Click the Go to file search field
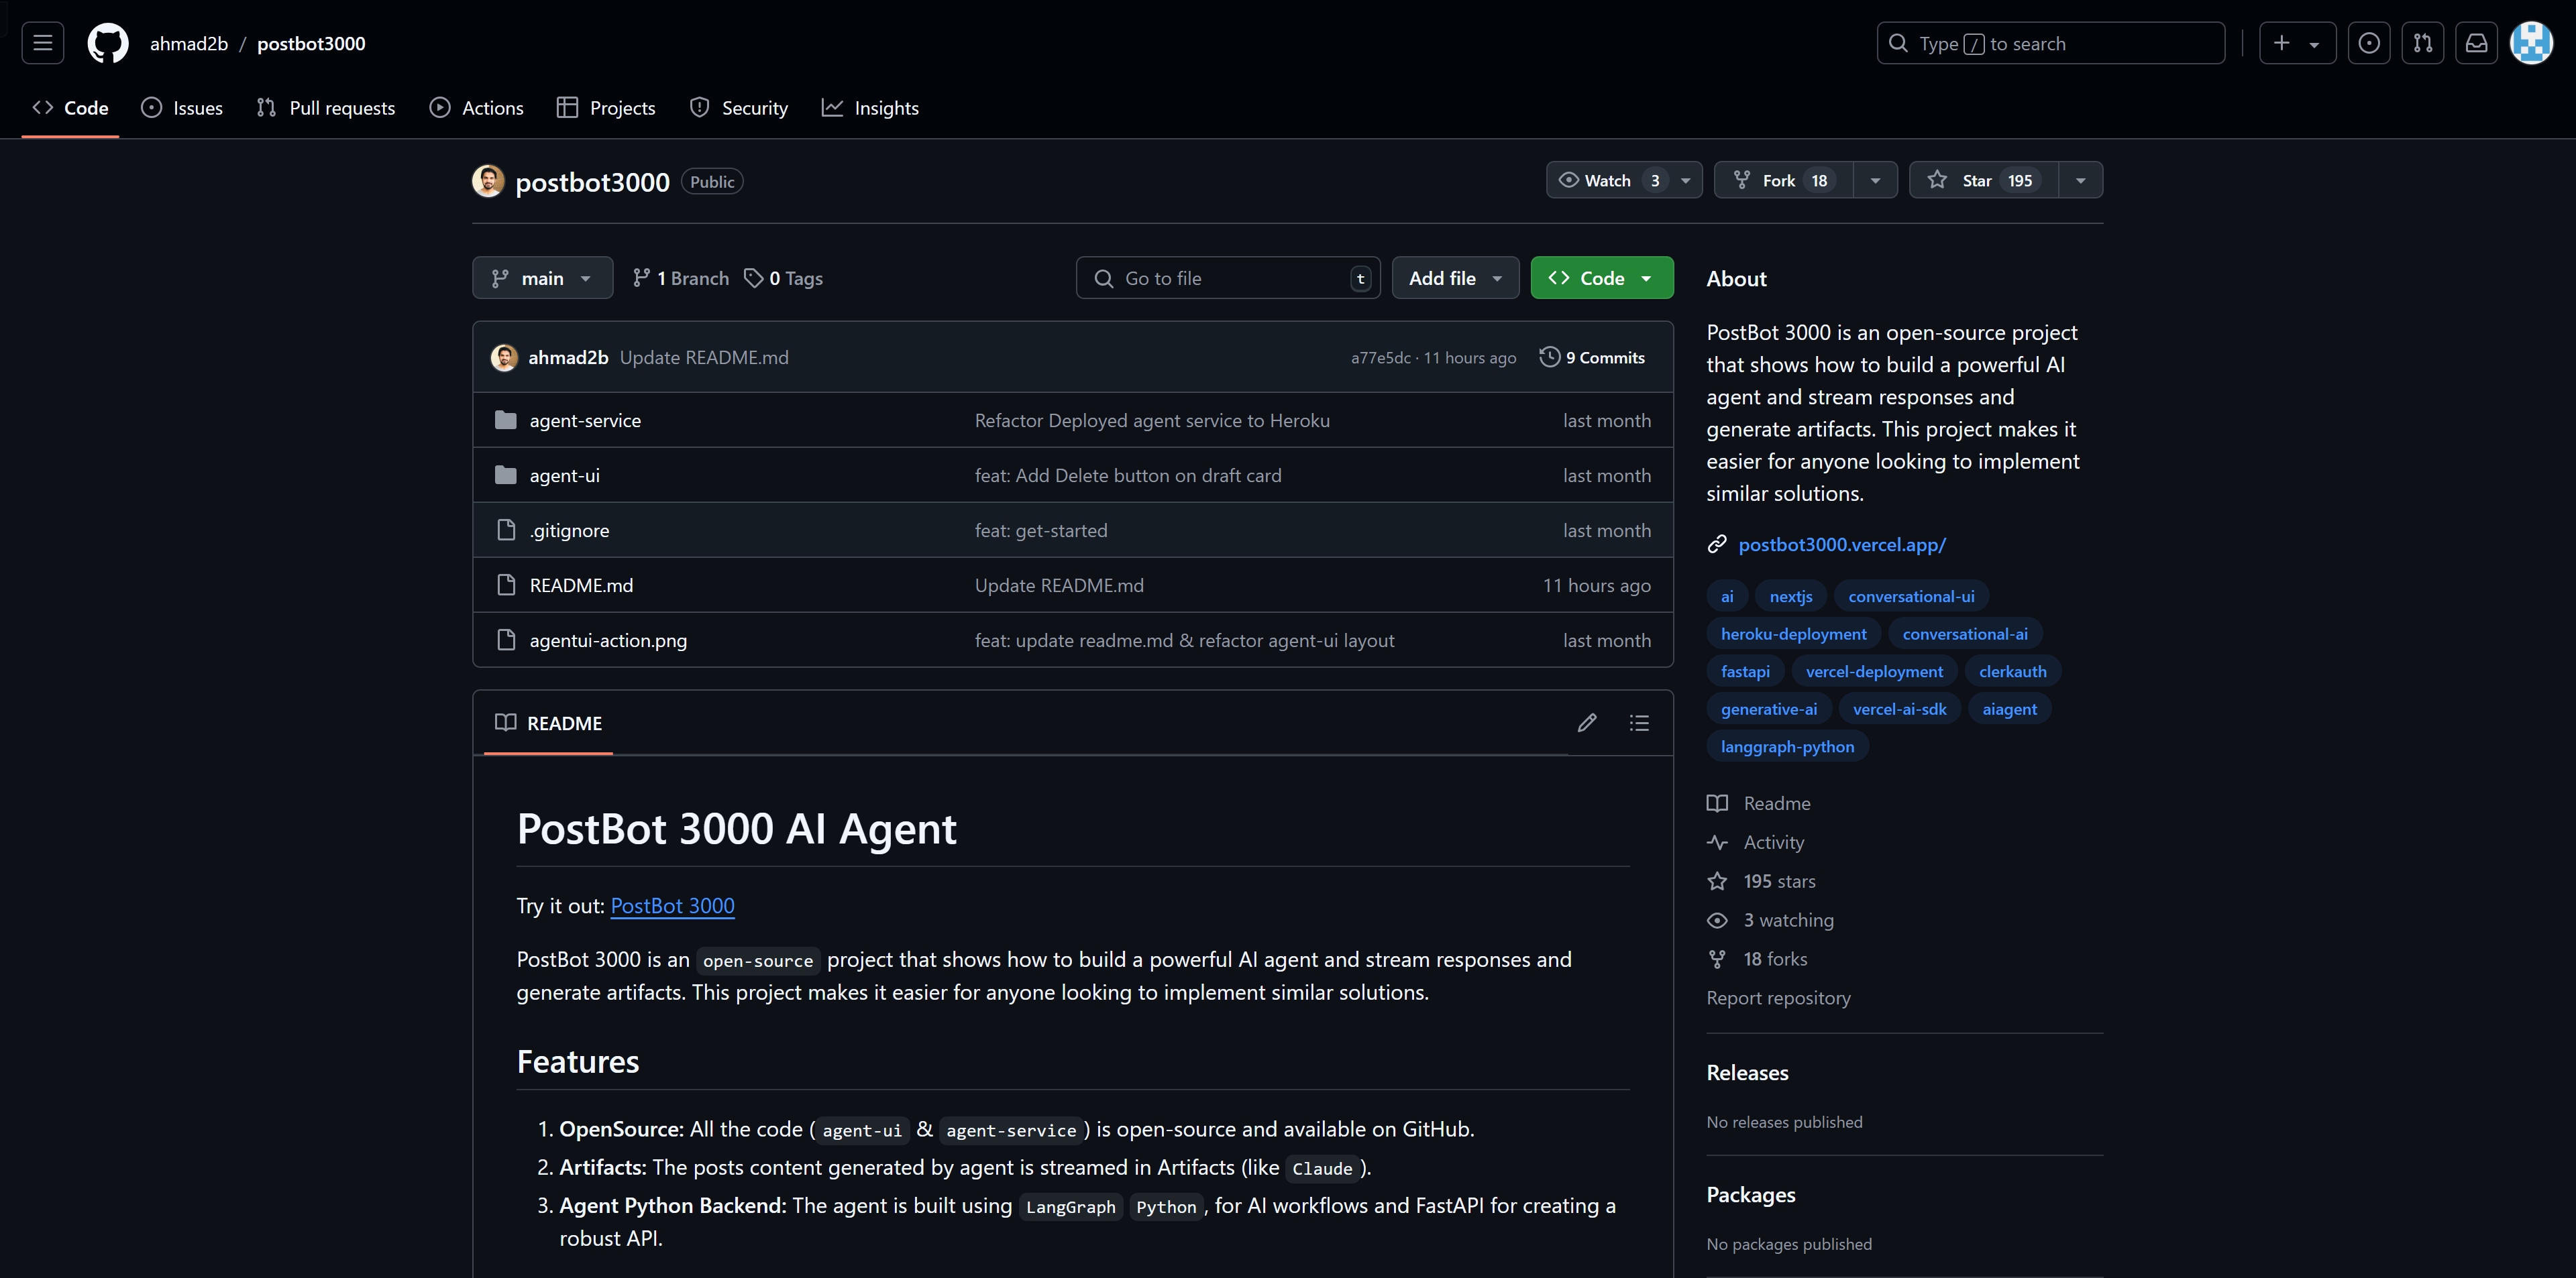 pos(1227,278)
